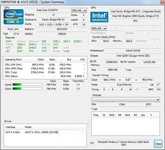Click the BIOS version UX31E.206 field
The height and width of the screenshot is (150, 165).
pyautogui.click(x=149, y=62)
